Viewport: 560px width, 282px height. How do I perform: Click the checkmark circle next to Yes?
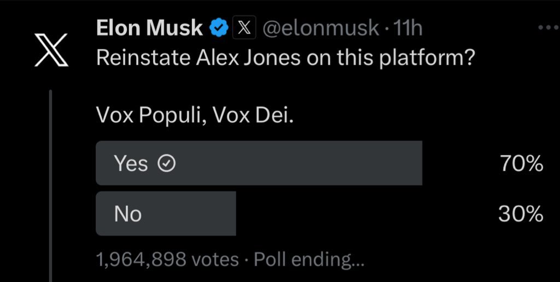click(x=166, y=164)
